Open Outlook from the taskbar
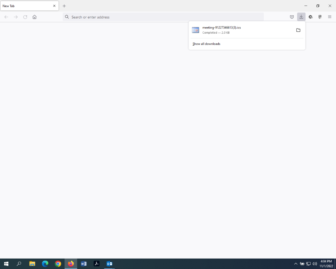Viewport: 336px width, 269px height. tap(109, 264)
